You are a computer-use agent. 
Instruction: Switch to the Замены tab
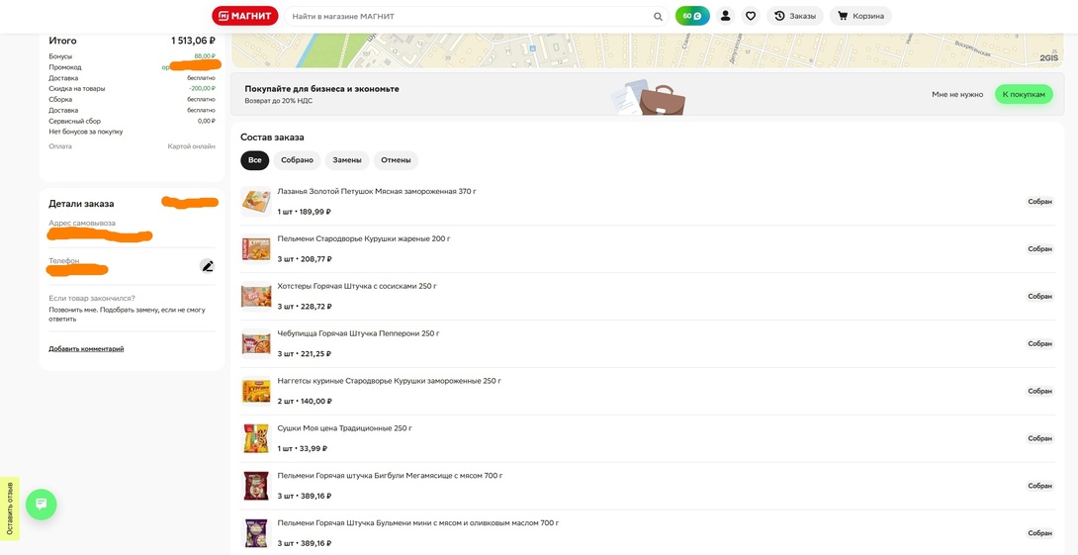coord(347,160)
